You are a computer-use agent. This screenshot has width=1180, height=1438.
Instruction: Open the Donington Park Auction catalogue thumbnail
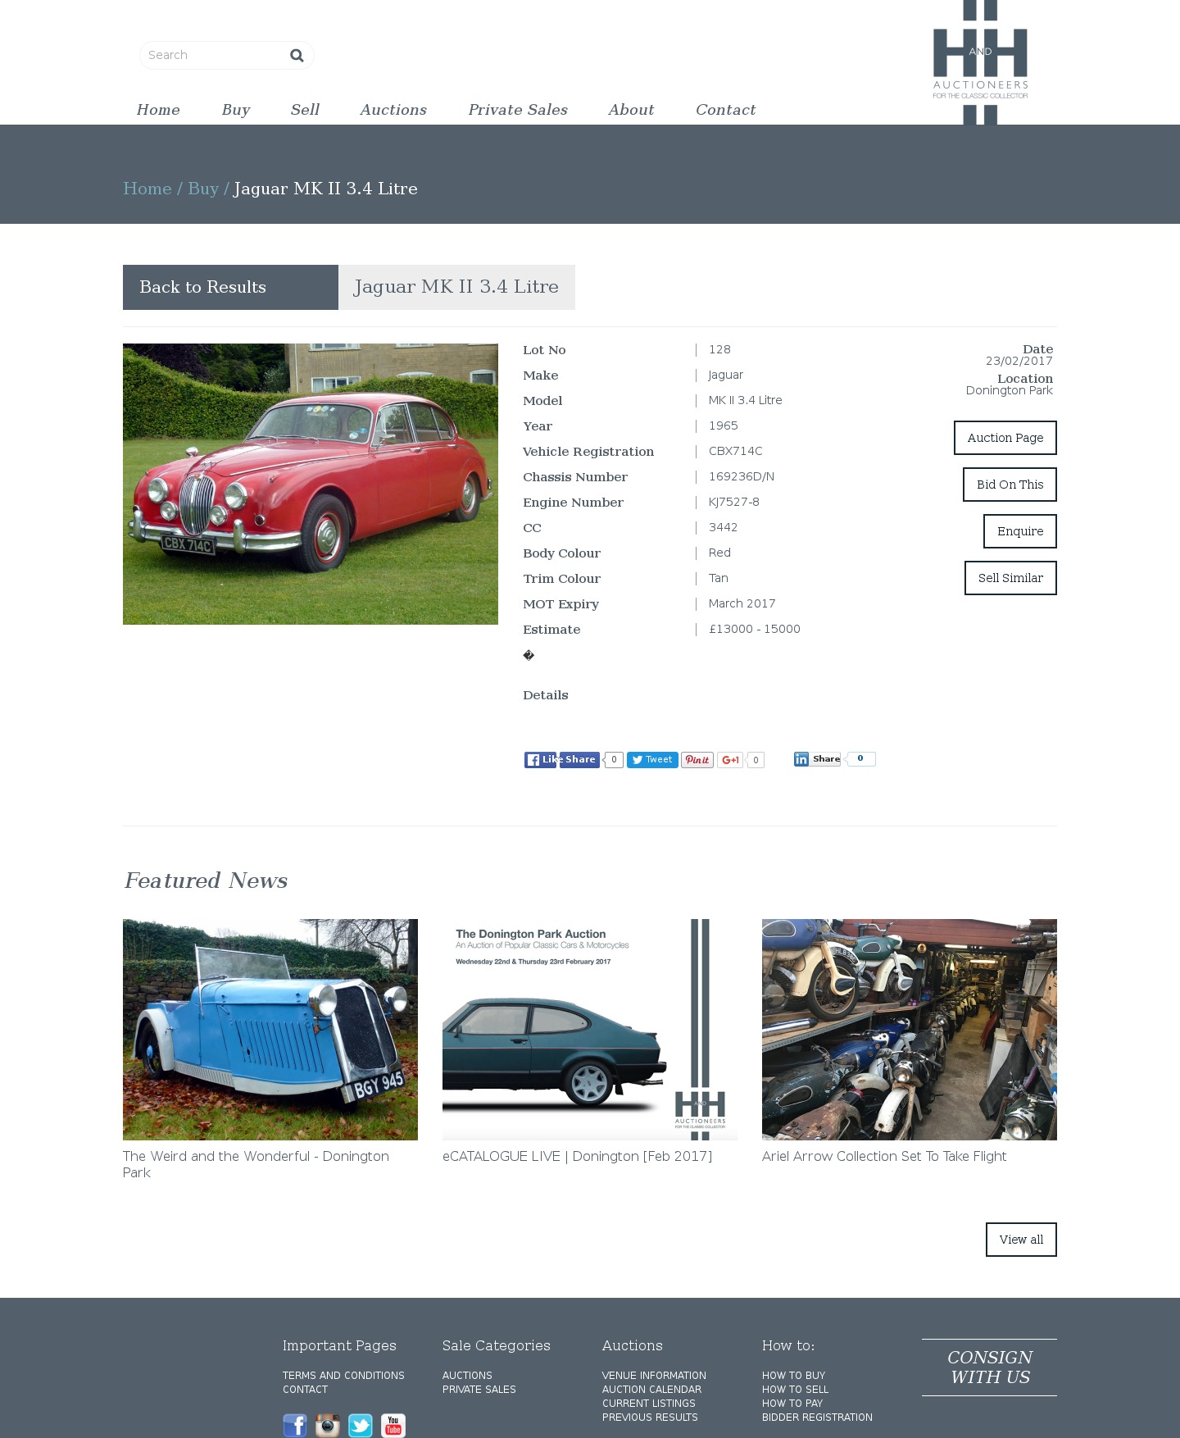pos(590,1030)
